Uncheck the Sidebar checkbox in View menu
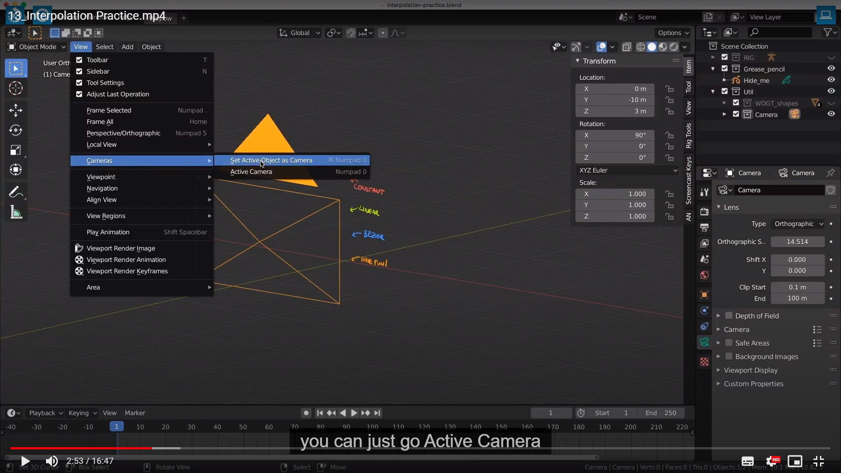 (79, 71)
